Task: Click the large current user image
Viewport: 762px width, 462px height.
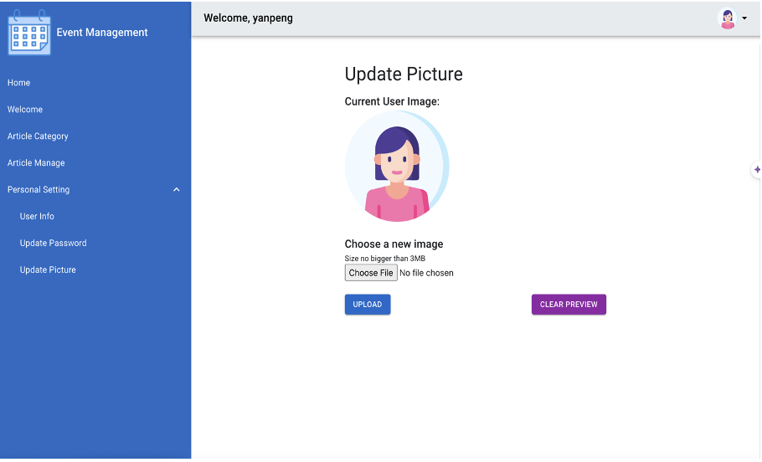Action: pyautogui.click(x=397, y=167)
